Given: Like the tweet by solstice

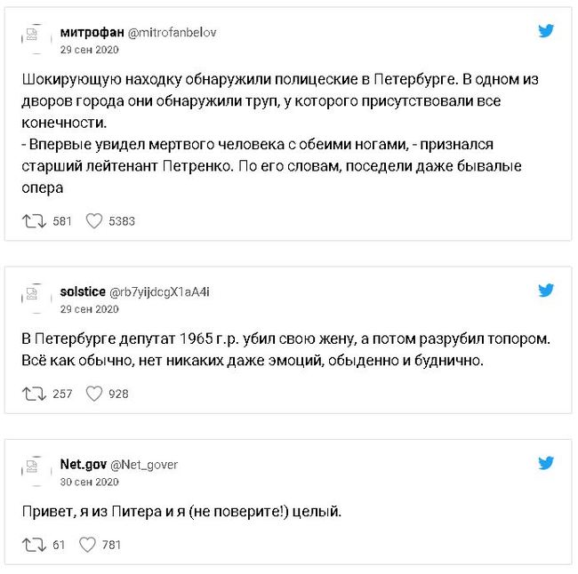Looking at the screenshot, I should tap(93, 394).
